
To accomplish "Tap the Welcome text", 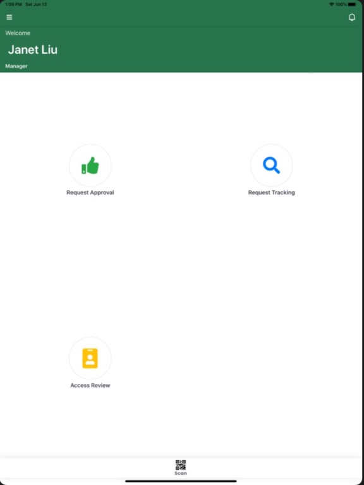I will [x=18, y=33].
